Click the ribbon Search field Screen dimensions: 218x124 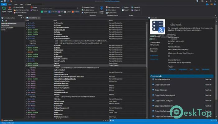(33, 4)
